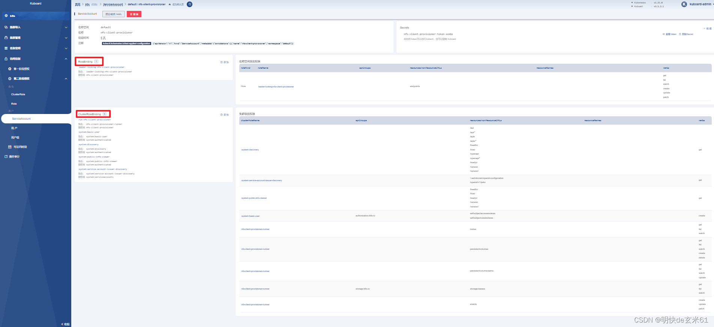Screen dimensions: 714x327
Task: Click nfs-client-provisioner-runner in persistentvolumeclaims row
Action: coord(255,271)
